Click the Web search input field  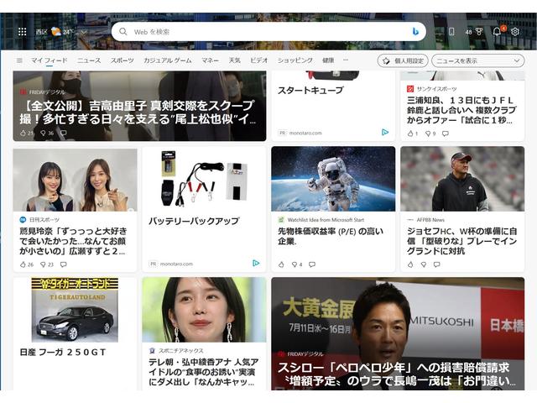268,32
